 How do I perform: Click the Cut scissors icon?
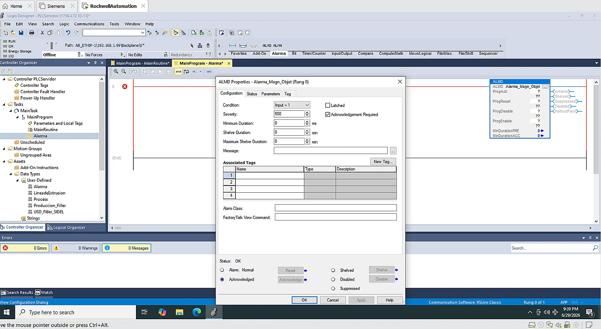click(42, 33)
